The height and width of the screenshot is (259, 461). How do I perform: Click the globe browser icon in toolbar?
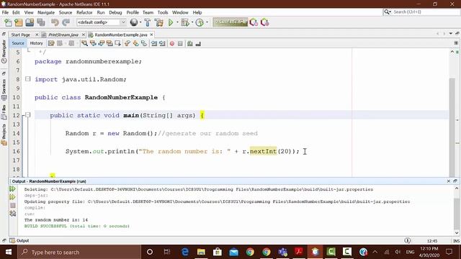click(134, 22)
